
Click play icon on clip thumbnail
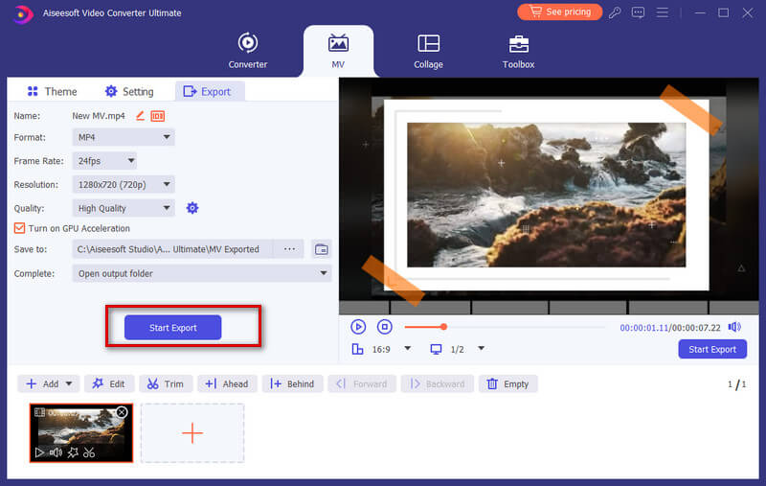[x=39, y=452]
